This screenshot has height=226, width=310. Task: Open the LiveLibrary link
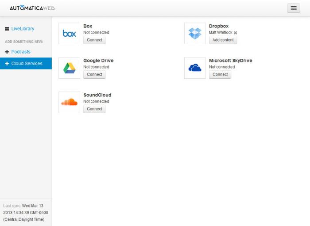tap(23, 29)
